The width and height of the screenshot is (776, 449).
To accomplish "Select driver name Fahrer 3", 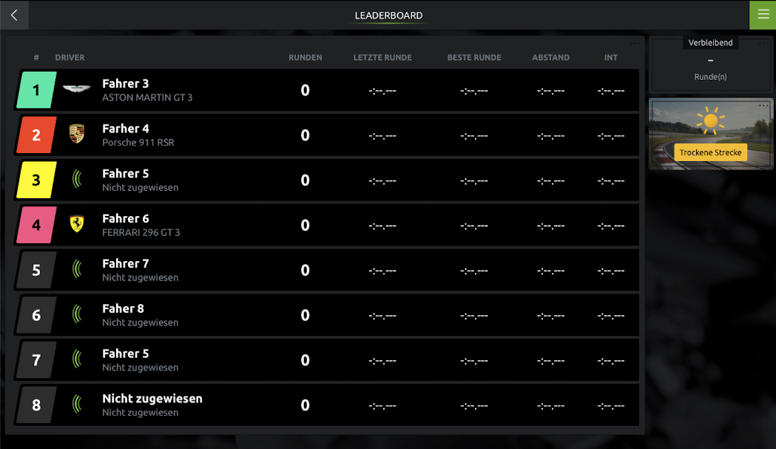I will click(x=125, y=84).
